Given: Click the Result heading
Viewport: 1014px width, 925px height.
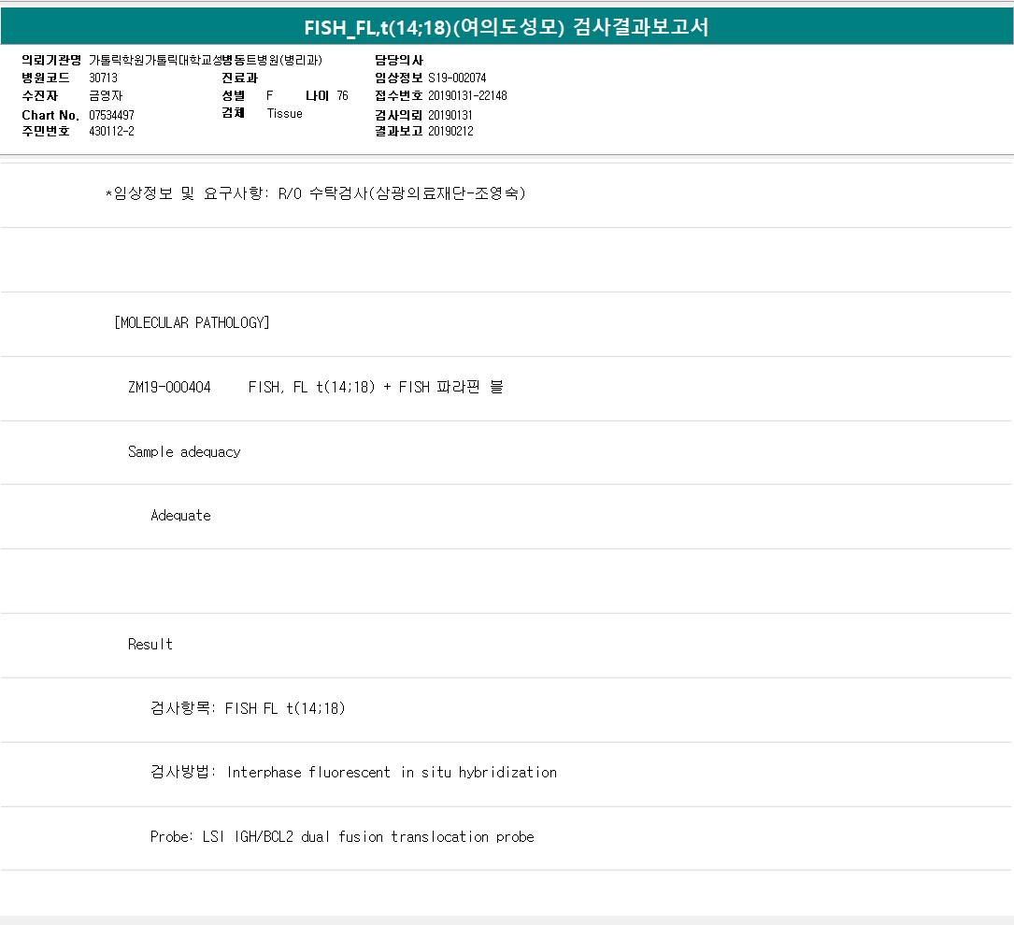Looking at the screenshot, I should point(150,645).
